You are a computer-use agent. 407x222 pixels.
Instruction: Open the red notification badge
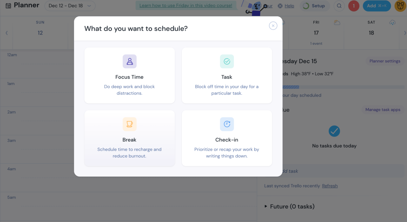[354, 6]
